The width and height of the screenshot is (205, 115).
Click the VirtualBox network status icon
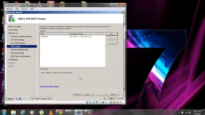(97, 102)
